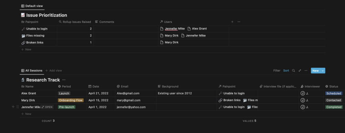Image resolution: width=345 pixels, height=133 pixels.
Task: Click the Painpoint column header in Issue Prioritization
Action: click(x=30, y=22)
